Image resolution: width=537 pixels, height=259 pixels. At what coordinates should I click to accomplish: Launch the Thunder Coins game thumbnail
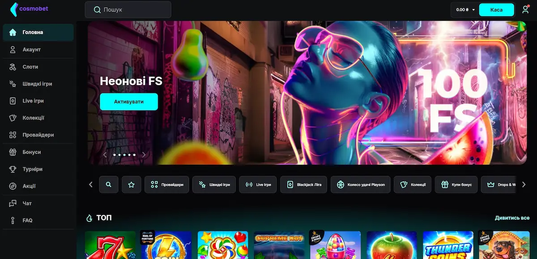pos(448,245)
